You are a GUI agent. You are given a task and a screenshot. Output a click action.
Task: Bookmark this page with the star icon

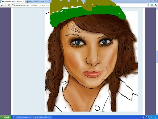click(148, 5)
